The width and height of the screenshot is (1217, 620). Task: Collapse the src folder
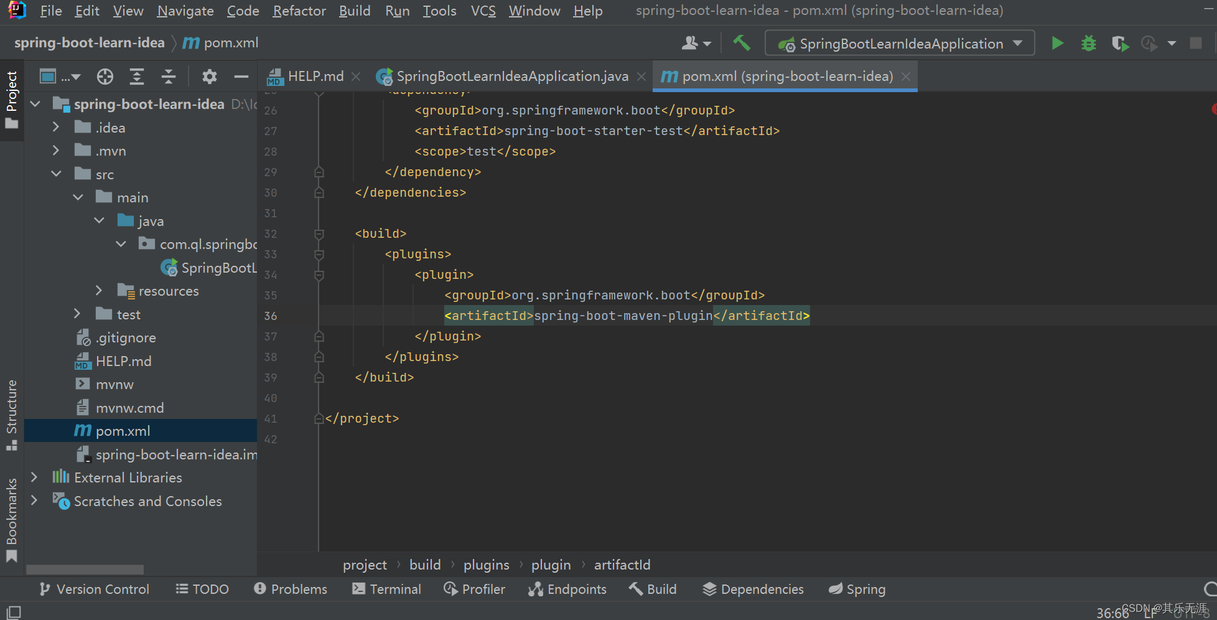(x=56, y=174)
